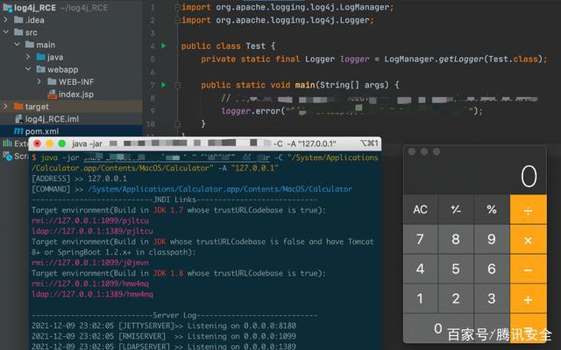Image resolution: width=561 pixels, height=350 pixels.
Task: Click the 9 key on Calculator
Action: [492, 239]
